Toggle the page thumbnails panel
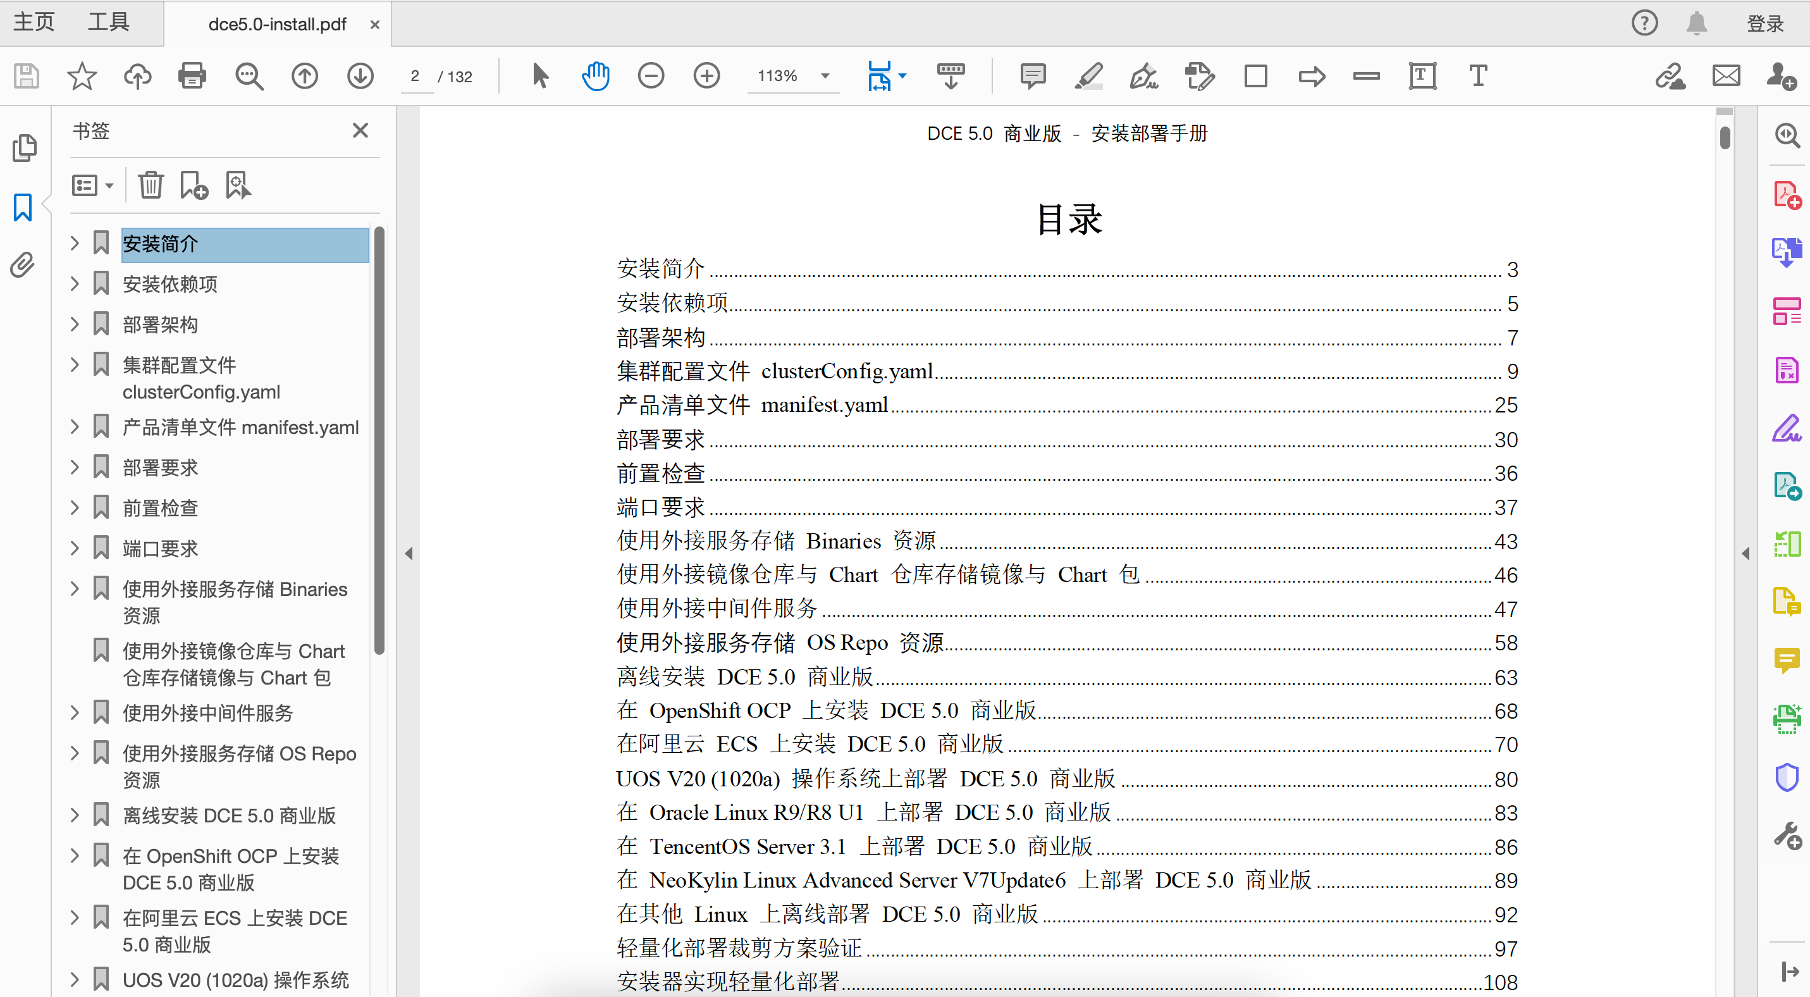This screenshot has height=997, width=1810. click(x=23, y=148)
